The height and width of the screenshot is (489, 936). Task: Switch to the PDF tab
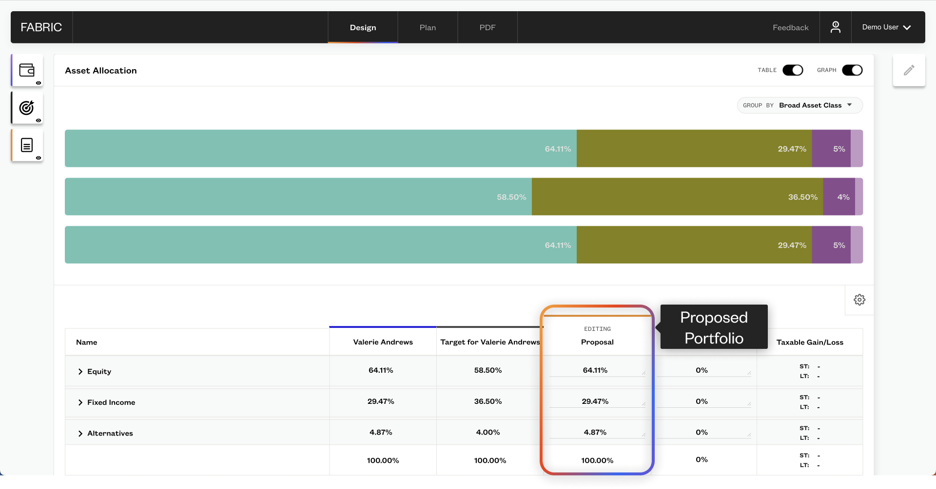(x=487, y=27)
